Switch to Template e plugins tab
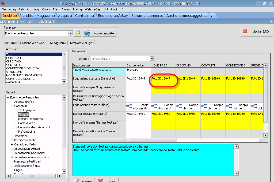274x182 pixels. (x=82, y=43)
